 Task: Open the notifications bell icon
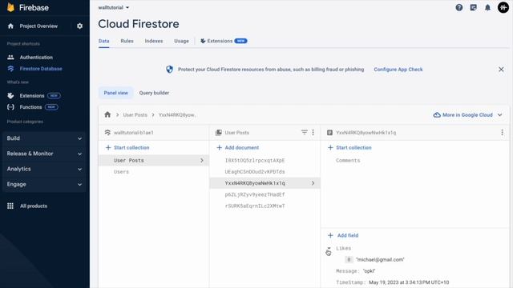tap(487, 7)
